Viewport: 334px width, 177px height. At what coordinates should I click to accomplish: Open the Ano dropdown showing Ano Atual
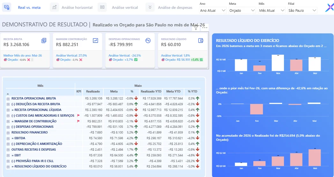(213, 10)
